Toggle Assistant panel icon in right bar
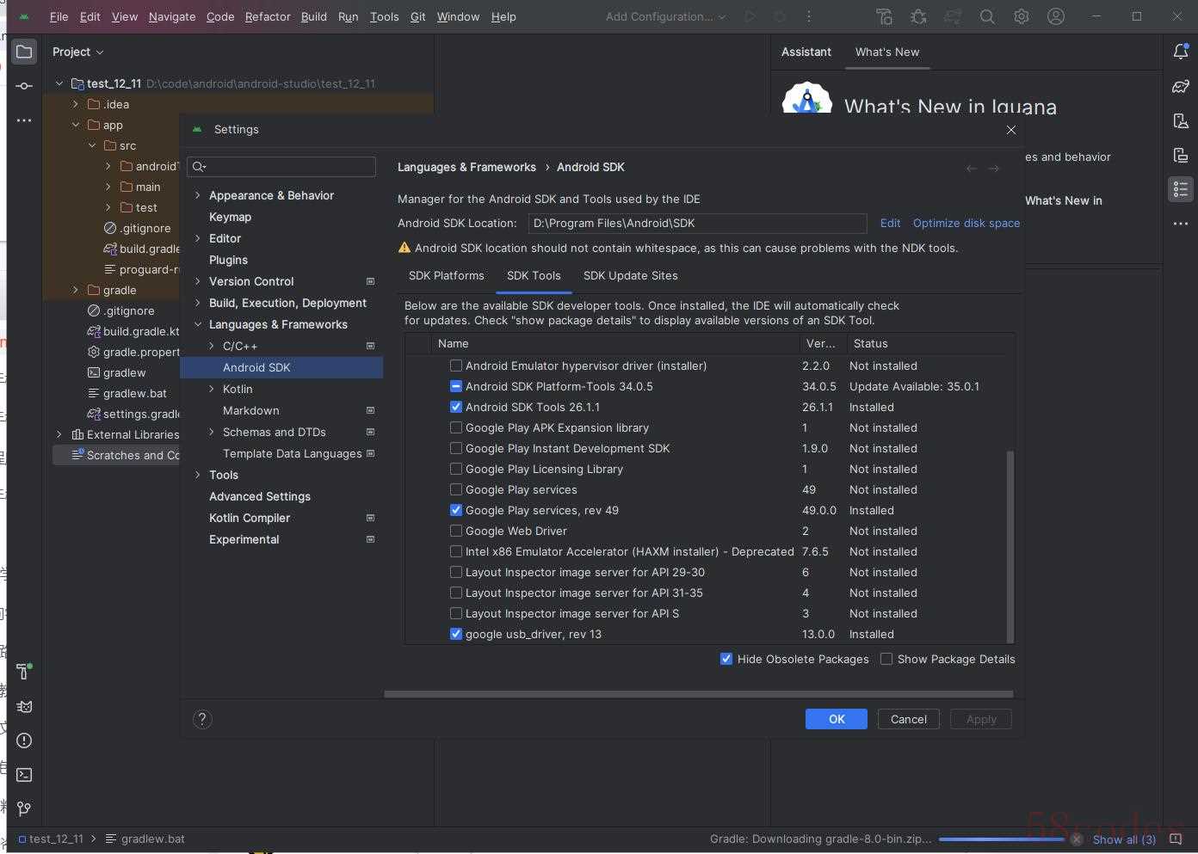The height and width of the screenshot is (854, 1198). pos(1181,189)
